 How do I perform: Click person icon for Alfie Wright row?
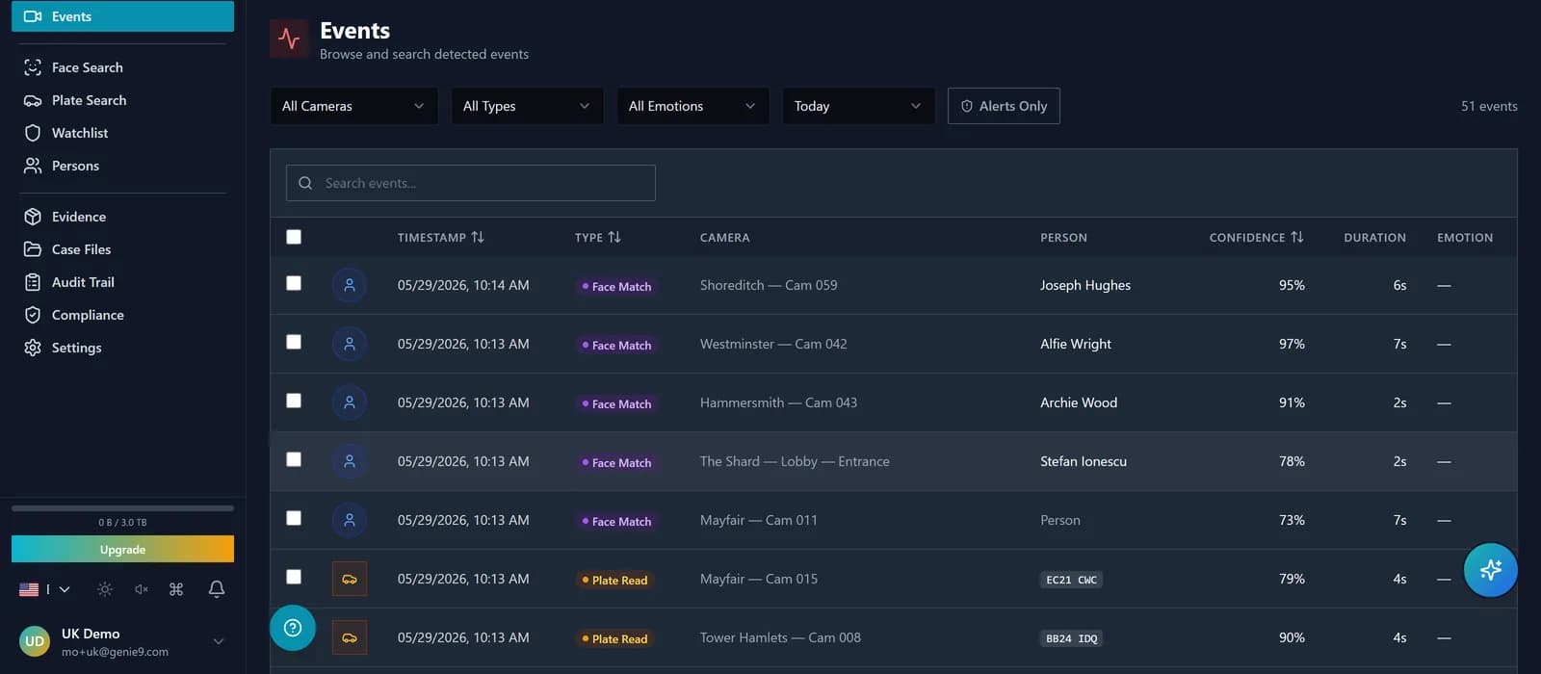pyautogui.click(x=350, y=344)
